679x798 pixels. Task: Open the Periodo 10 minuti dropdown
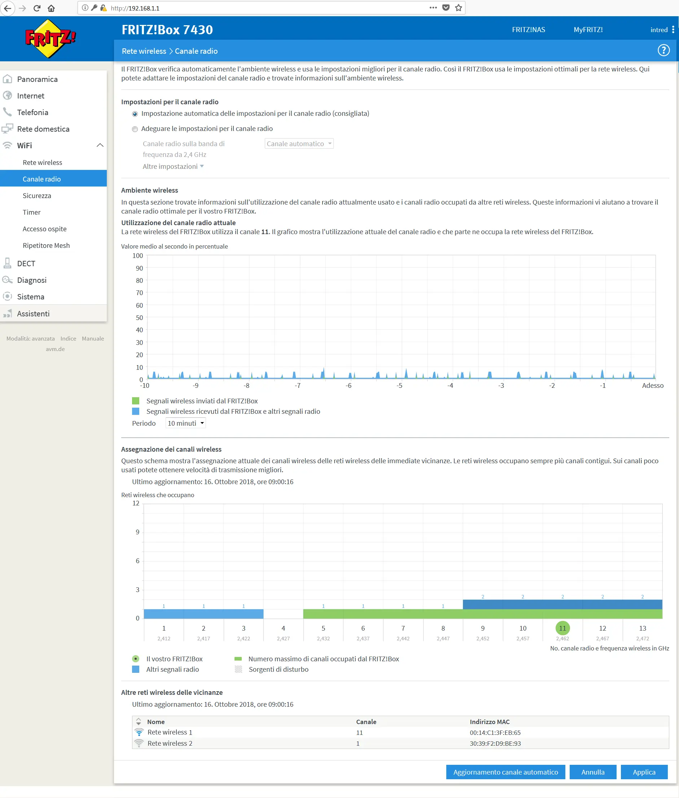[185, 423]
